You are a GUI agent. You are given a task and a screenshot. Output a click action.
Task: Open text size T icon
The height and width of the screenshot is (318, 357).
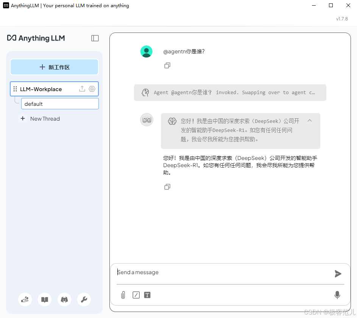(147, 295)
